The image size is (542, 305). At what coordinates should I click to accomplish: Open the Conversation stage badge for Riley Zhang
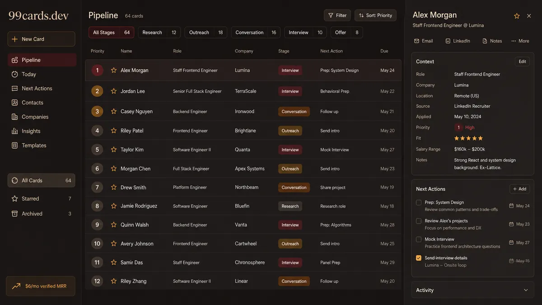click(x=294, y=281)
